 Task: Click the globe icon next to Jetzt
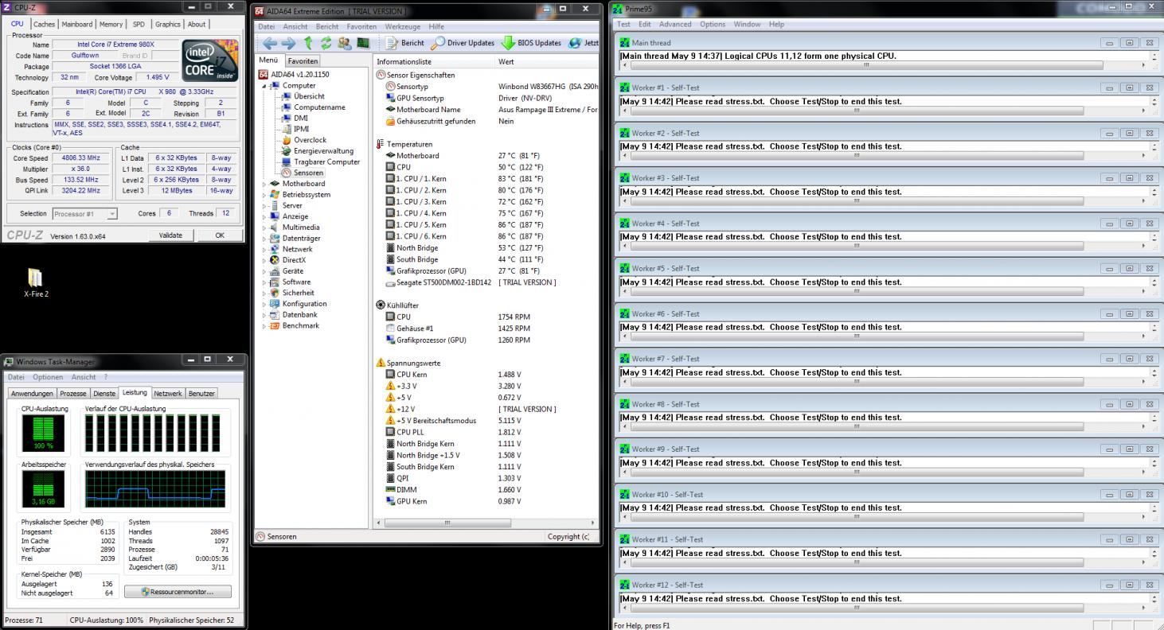pyautogui.click(x=575, y=43)
